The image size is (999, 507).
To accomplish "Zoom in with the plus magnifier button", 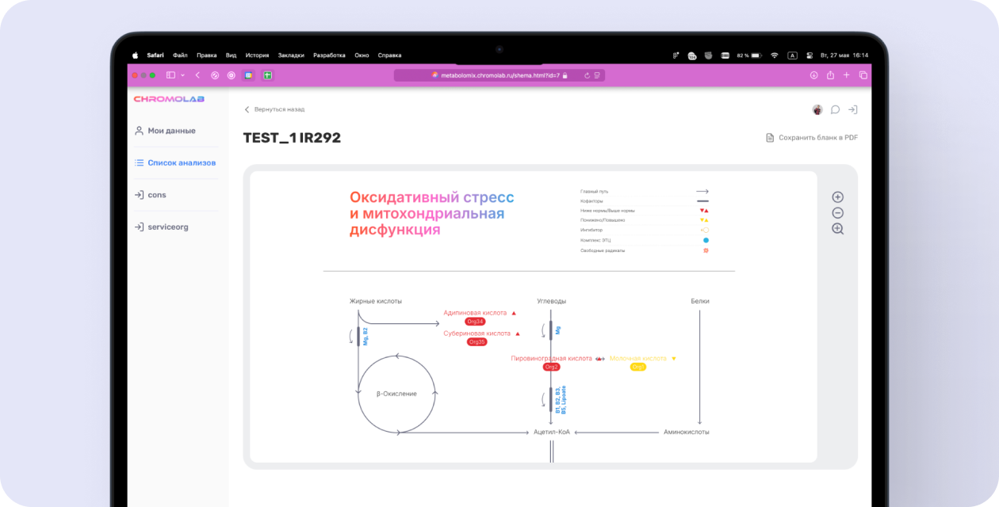I will (837, 197).
